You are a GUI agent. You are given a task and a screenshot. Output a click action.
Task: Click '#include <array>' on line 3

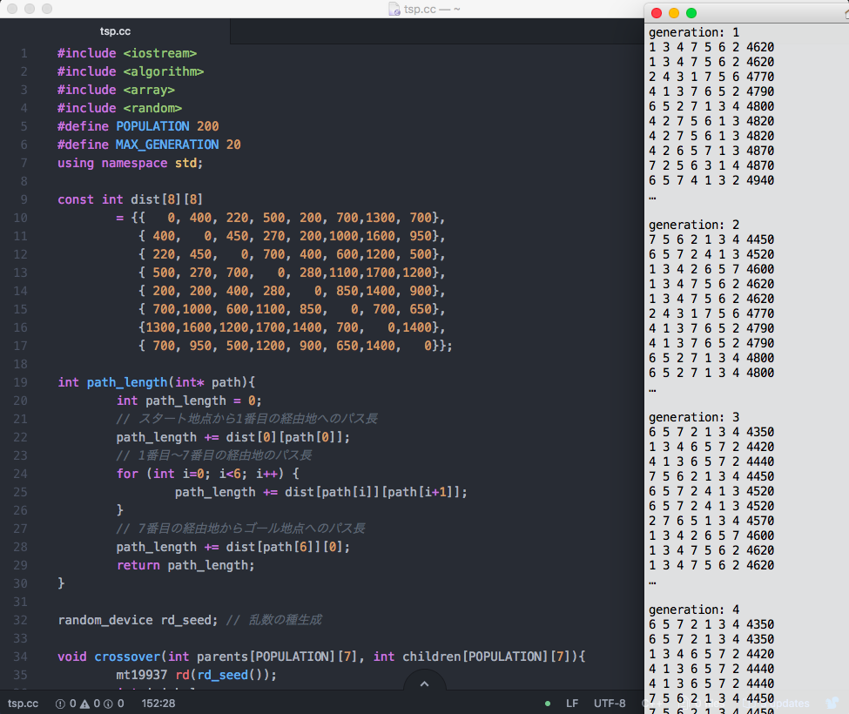tap(116, 90)
